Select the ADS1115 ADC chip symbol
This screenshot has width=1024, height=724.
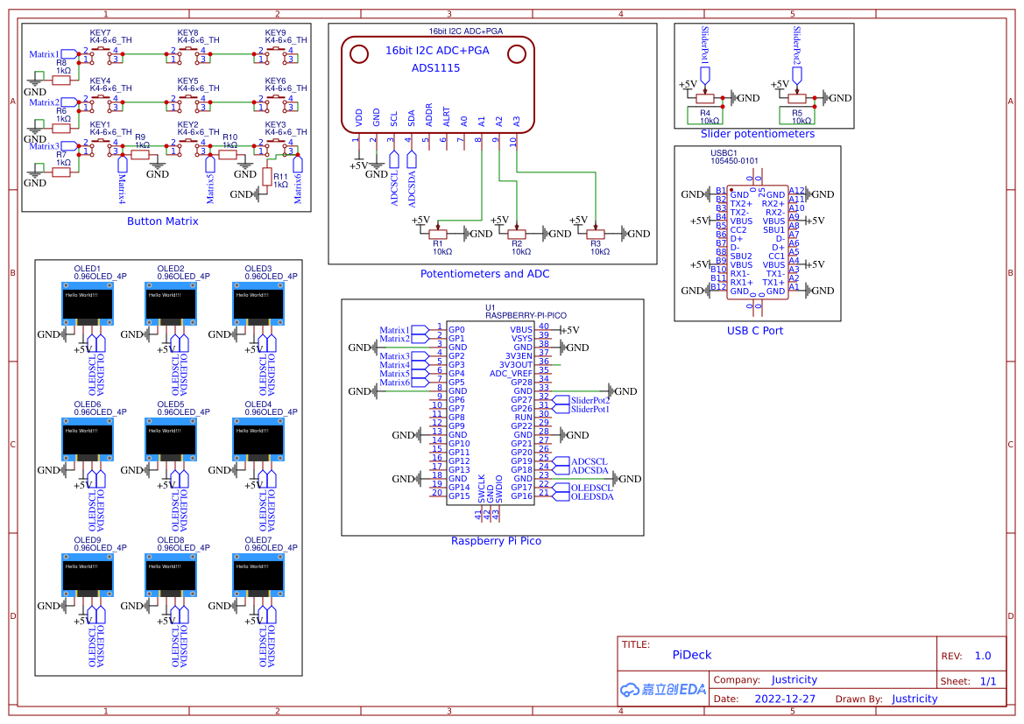coord(436,81)
